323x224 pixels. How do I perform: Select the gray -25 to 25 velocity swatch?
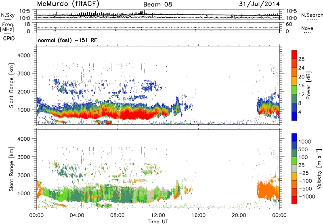click(x=294, y=169)
